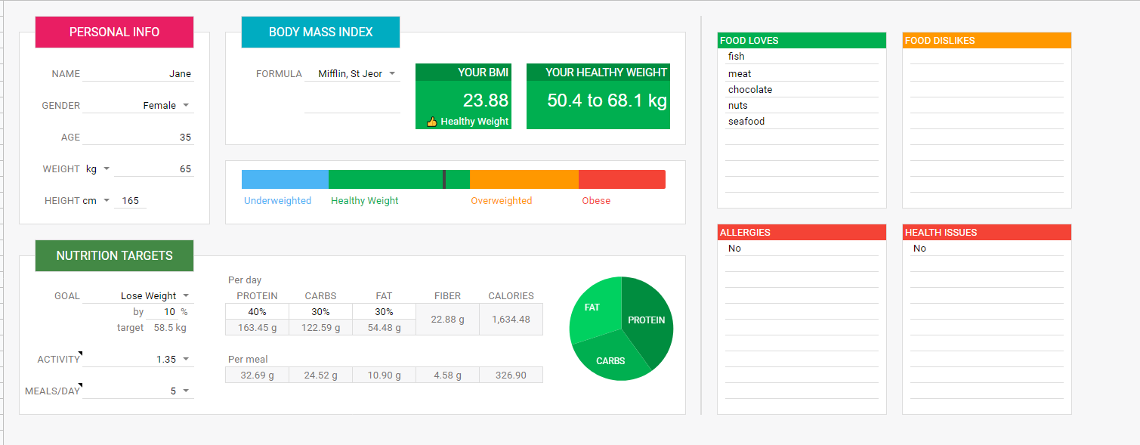Click the Obese legend label

(596, 201)
